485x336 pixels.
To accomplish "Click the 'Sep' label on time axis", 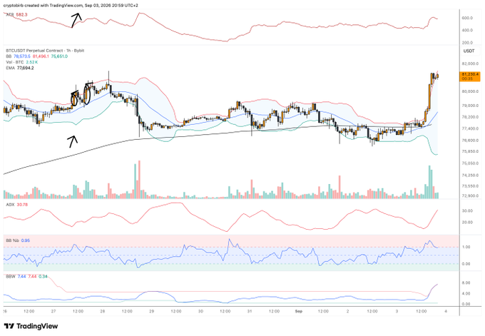I will click(x=298, y=311).
